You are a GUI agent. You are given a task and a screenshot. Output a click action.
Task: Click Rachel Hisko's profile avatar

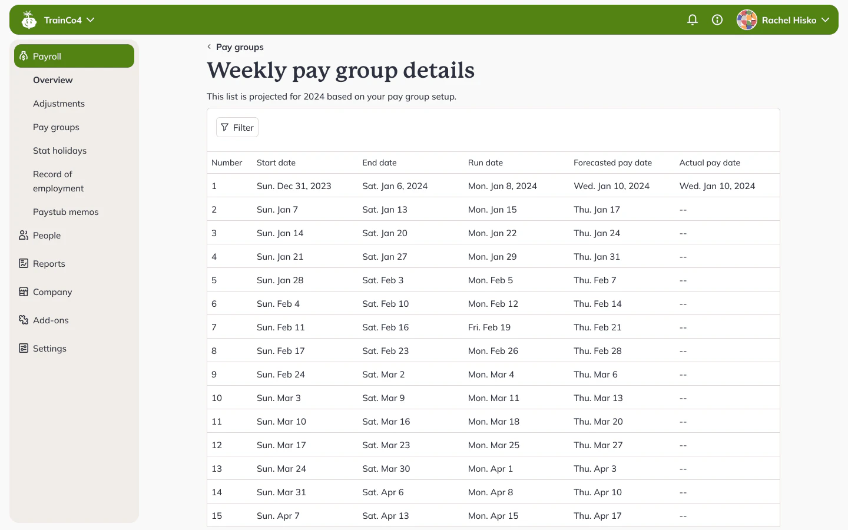tap(747, 19)
